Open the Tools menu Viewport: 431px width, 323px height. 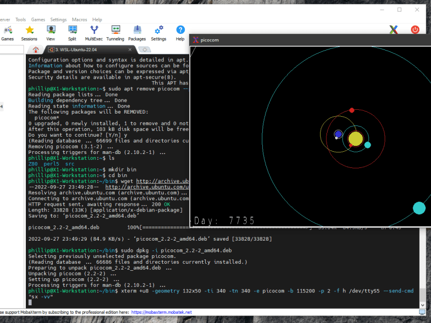[20, 19]
